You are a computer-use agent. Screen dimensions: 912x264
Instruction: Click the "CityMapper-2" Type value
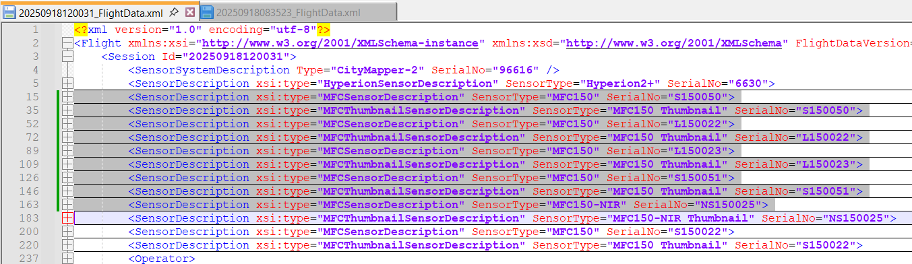click(x=377, y=70)
